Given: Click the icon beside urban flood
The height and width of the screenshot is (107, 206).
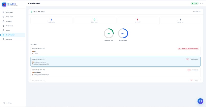Looking at the screenshot, I should point(33,73).
